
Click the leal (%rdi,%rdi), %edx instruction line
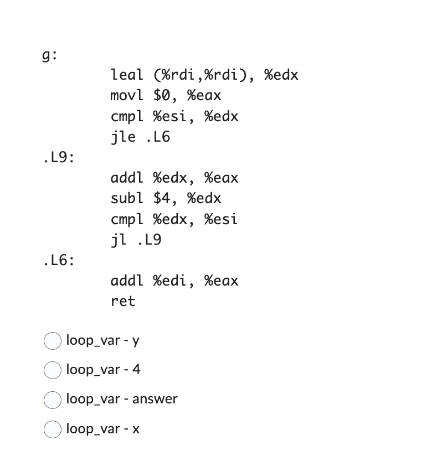[204, 75]
